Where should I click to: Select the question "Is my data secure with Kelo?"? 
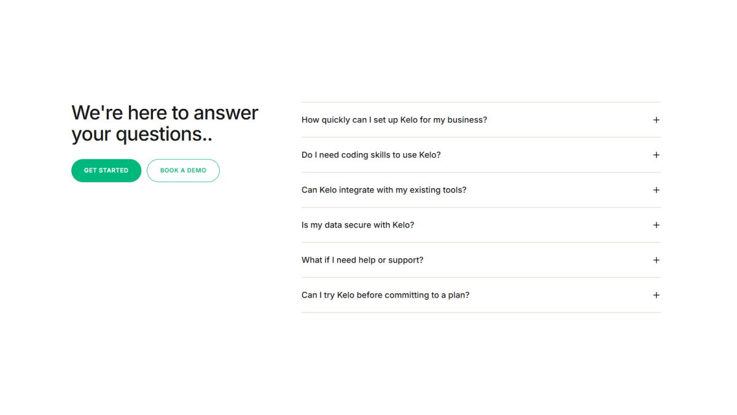coord(357,224)
